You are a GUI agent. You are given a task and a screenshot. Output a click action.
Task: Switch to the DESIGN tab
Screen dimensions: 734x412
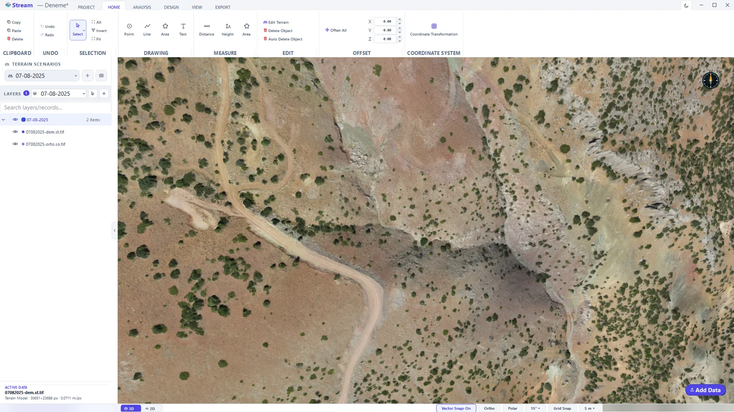(x=172, y=7)
